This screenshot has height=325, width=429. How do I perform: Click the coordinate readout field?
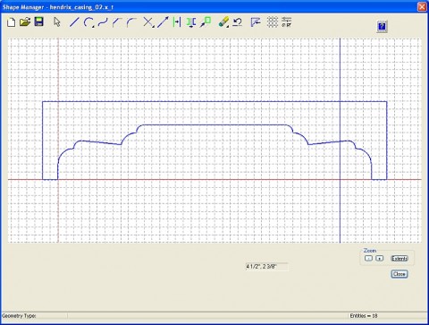[266, 267]
